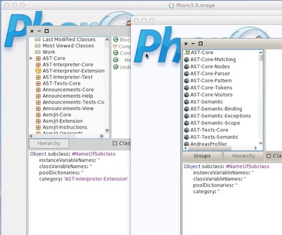Toggle the Class checkbox in left browser
The height and width of the screenshot is (235, 282).
coord(114,143)
